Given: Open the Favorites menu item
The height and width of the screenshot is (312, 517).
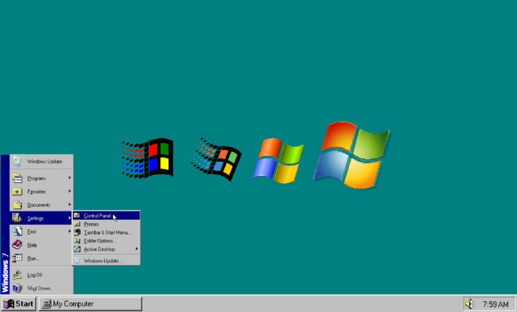Looking at the screenshot, I should pyautogui.click(x=41, y=191).
